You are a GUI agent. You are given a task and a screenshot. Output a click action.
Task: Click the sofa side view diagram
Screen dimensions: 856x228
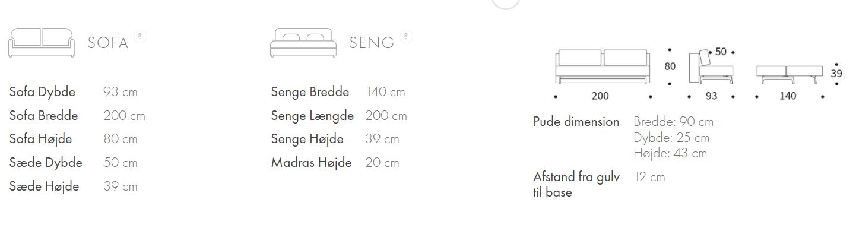tap(711, 67)
